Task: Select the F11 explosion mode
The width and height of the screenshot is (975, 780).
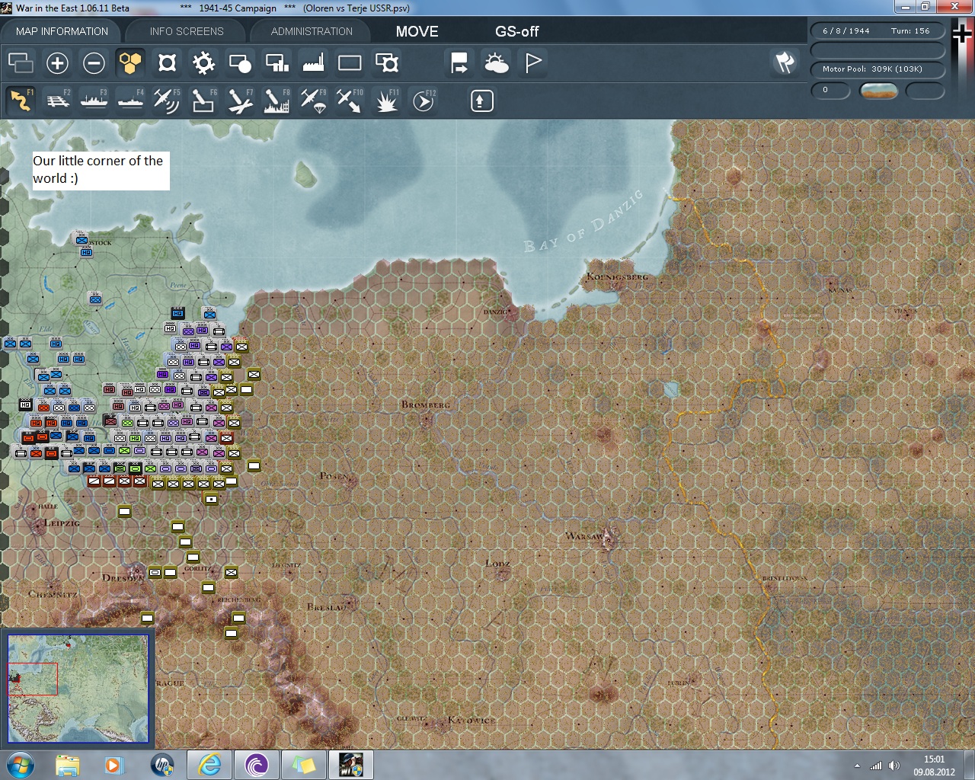Action: point(386,101)
